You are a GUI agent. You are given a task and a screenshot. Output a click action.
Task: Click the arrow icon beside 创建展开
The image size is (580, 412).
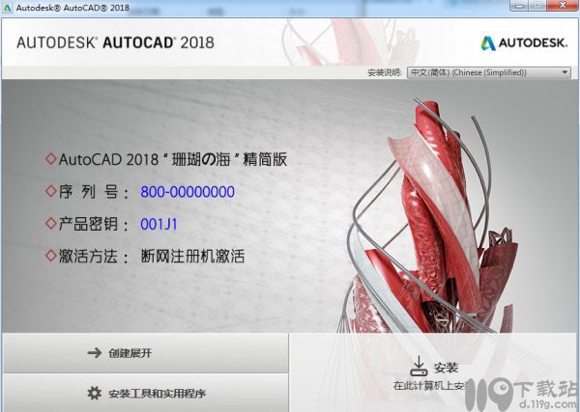[x=95, y=353]
